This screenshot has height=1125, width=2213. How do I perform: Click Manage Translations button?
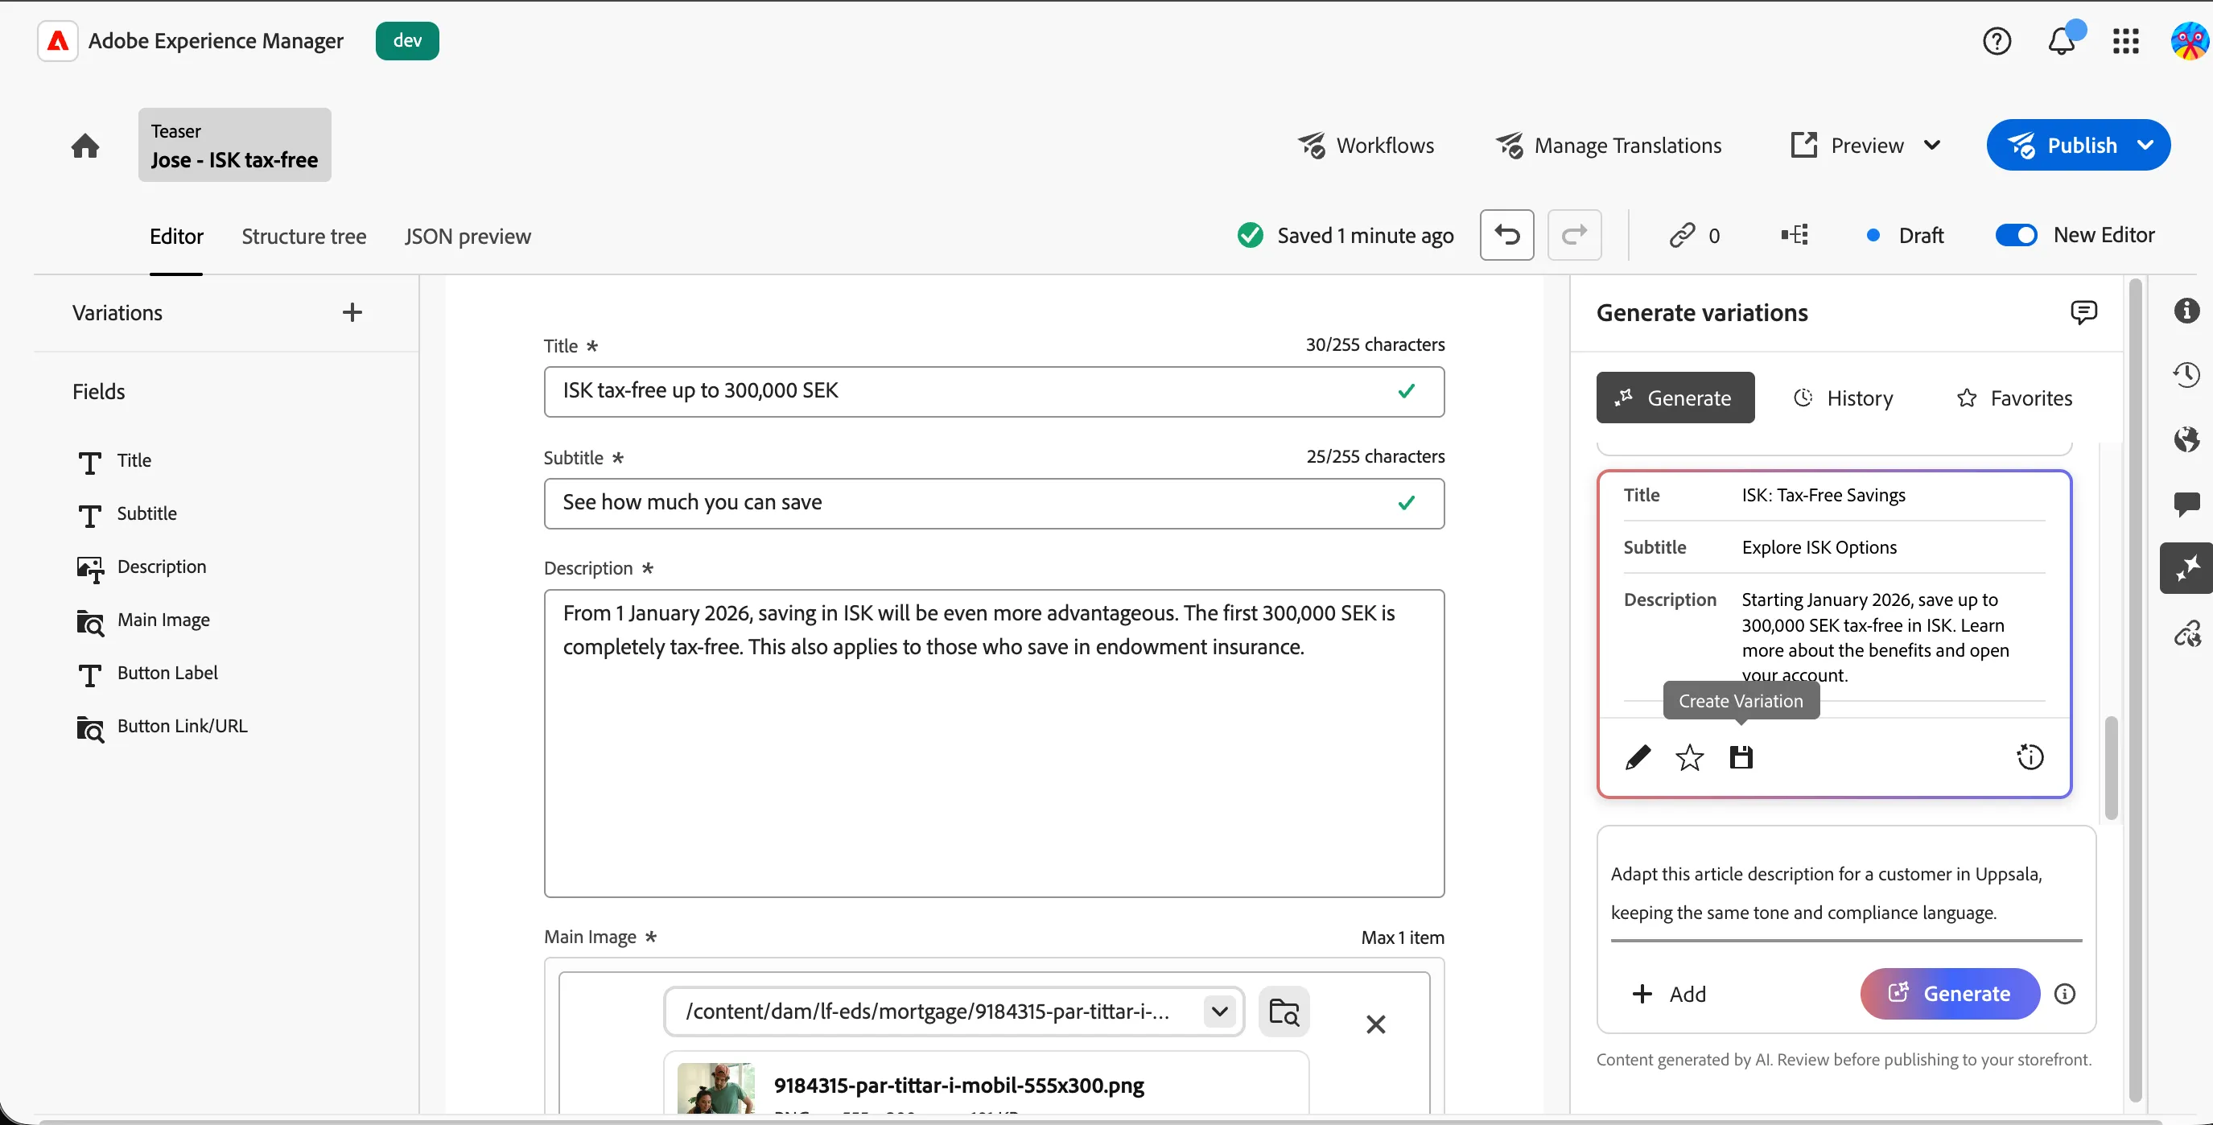tap(1608, 145)
